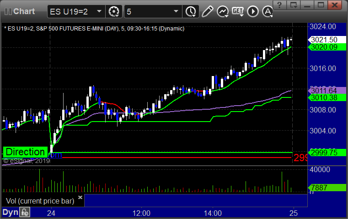
Task: Click the green 3020.09 price marker
Action: pyautogui.click(x=324, y=47)
